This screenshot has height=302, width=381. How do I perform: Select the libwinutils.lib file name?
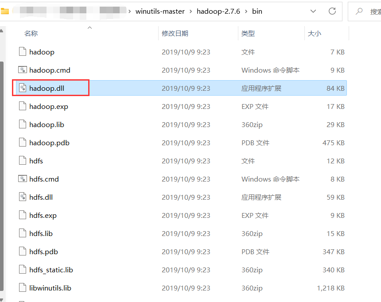pos(50,288)
